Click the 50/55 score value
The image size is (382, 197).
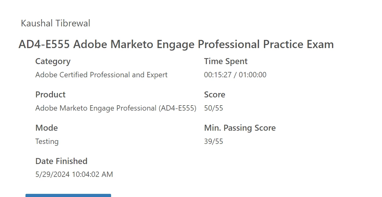(214, 108)
